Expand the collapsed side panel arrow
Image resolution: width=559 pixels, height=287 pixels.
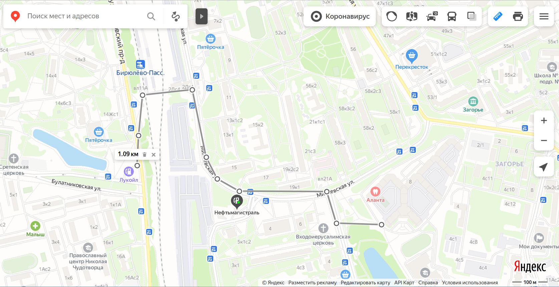202,16
